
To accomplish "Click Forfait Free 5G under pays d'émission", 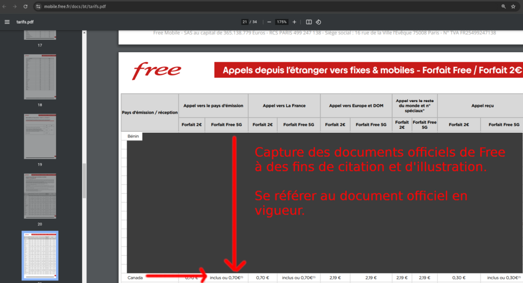I will [x=226, y=125].
